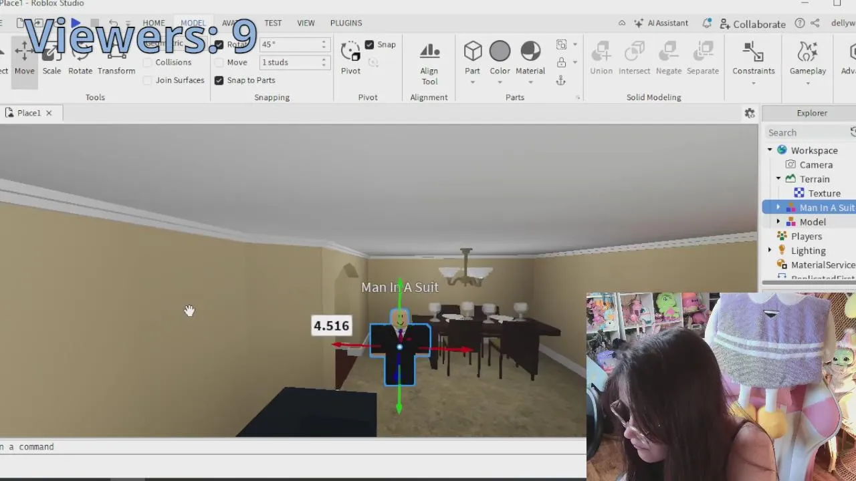Click the Material sphere icon
The height and width of the screenshot is (481, 856).
[530, 51]
